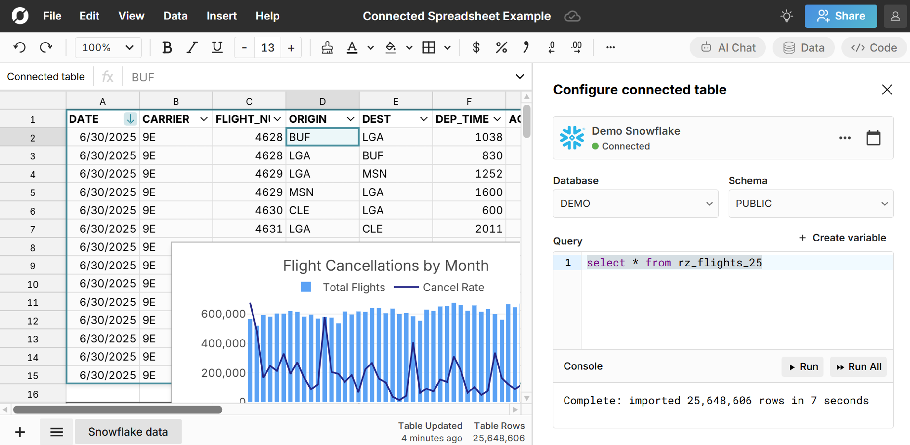
Task: Toggle underline text formatting
Action: [x=217, y=47]
